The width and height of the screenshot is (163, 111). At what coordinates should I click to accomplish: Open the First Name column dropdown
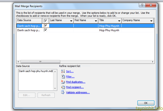point(96,21)
